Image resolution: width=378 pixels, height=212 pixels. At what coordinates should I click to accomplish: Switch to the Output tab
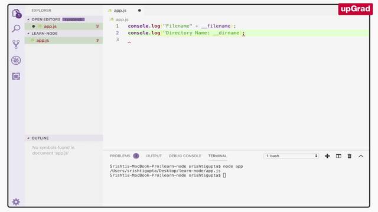tap(154, 156)
